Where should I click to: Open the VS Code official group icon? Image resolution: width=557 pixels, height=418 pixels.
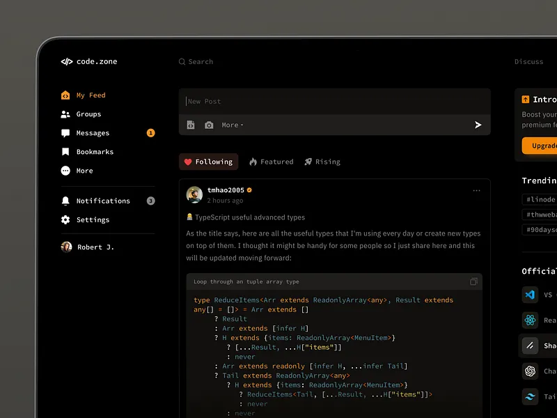tap(531, 295)
